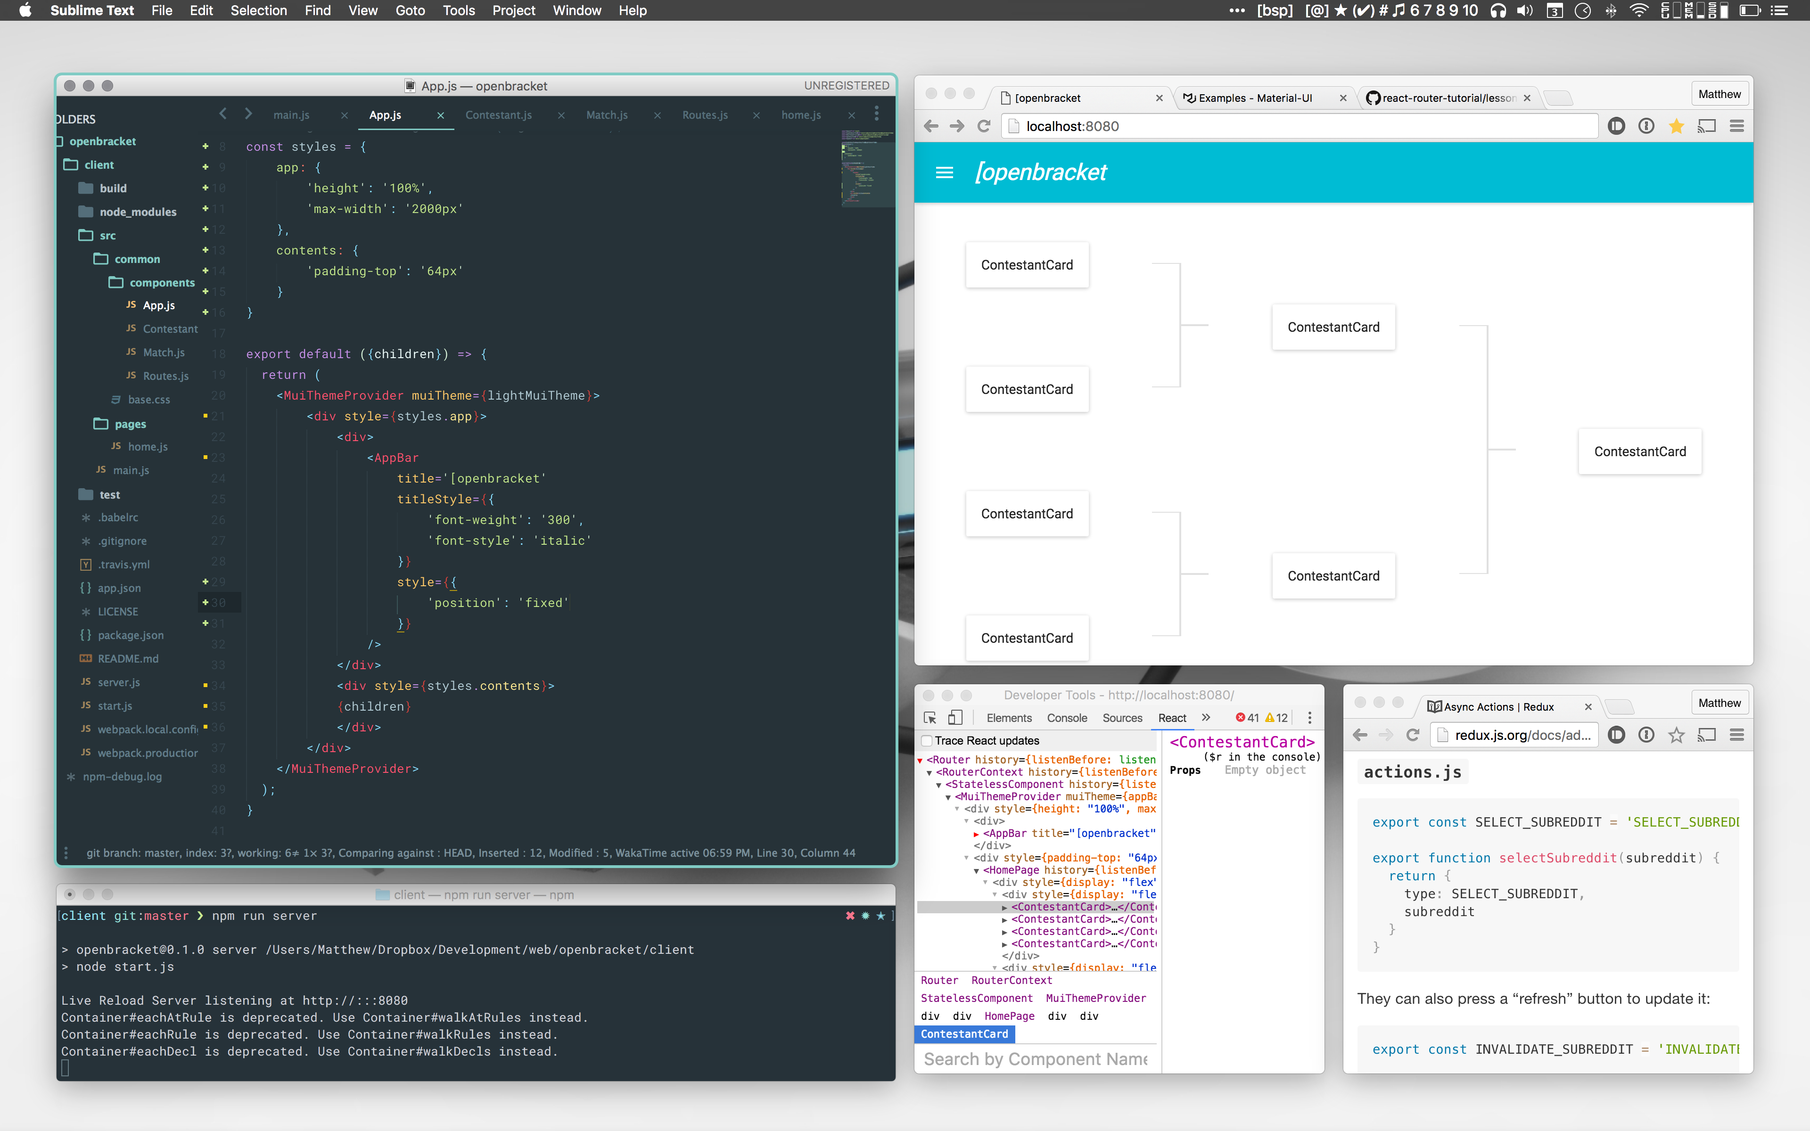Switch to the Contestant.js editor tab

pyautogui.click(x=498, y=115)
